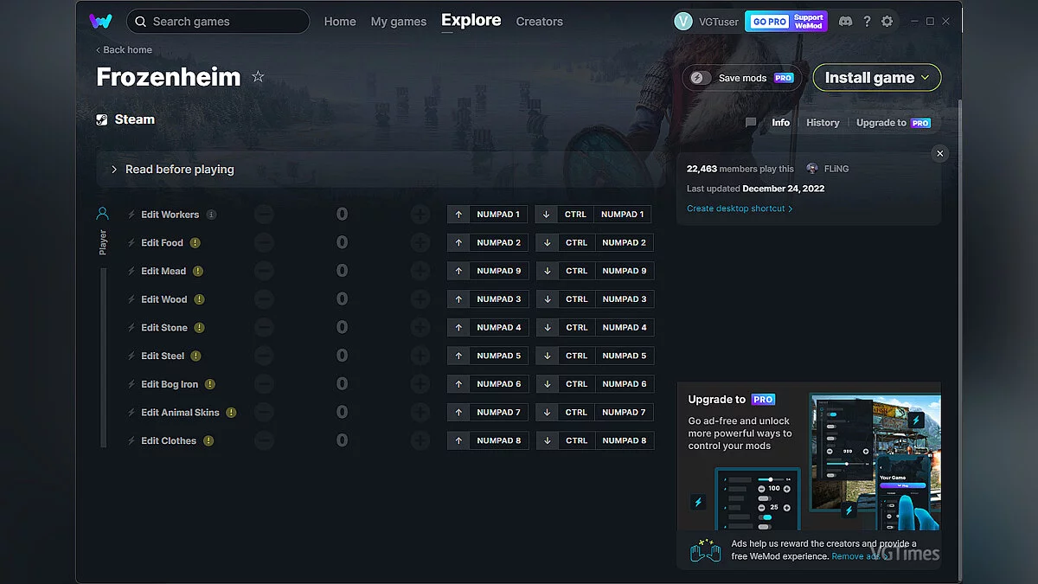Click the warning icon beside Edit Bog Iron
The image size is (1038, 584).
coord(210,384)
